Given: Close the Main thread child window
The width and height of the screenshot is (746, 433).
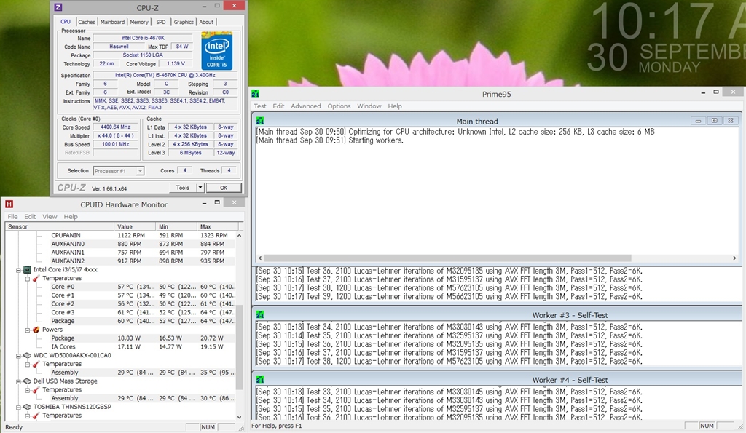Looking at the screenshot, I should click(x=731, y=121).
